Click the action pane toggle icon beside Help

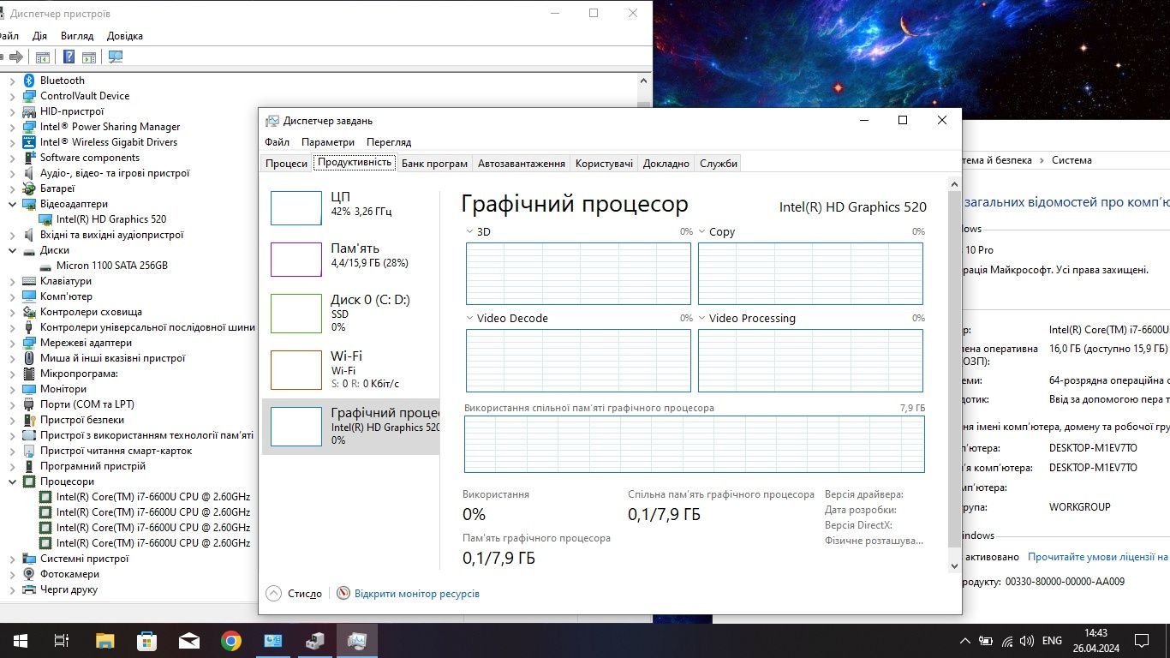[88, 57]
